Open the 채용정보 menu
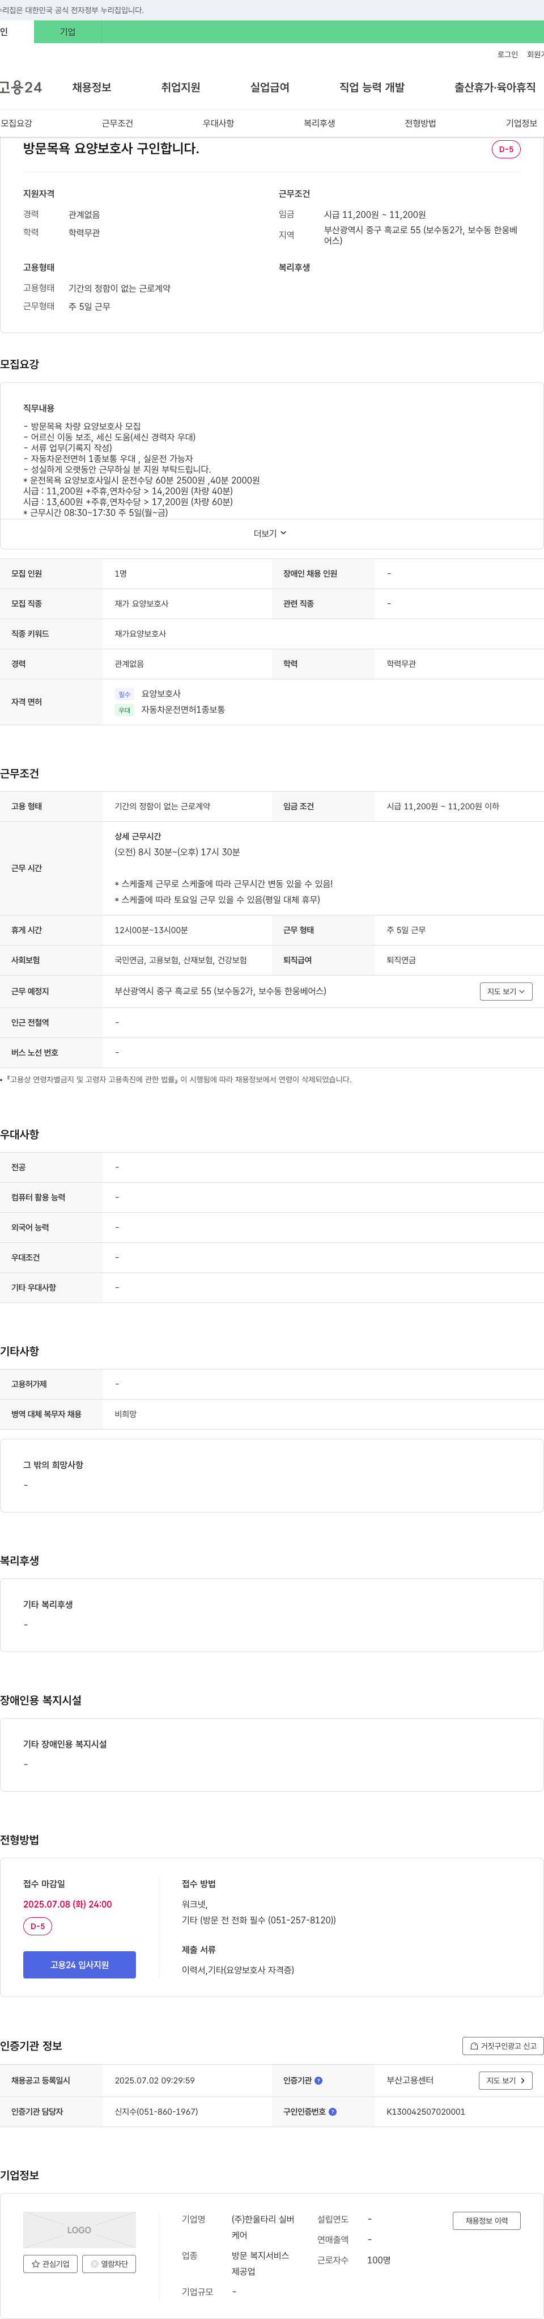544x2319 pixels. coord(92,87)
